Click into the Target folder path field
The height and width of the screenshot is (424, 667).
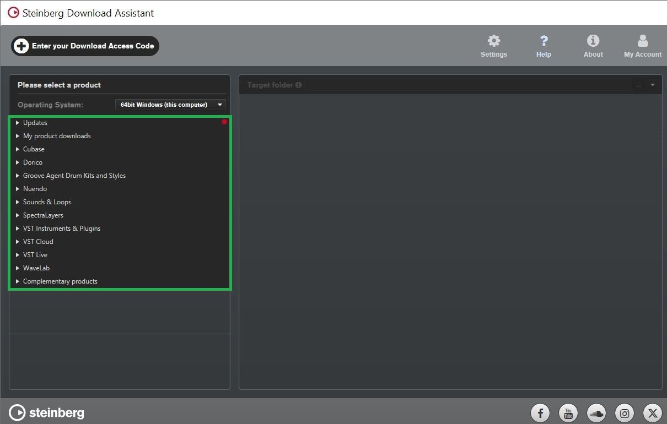pyautogui.click(x=470, y=85)
